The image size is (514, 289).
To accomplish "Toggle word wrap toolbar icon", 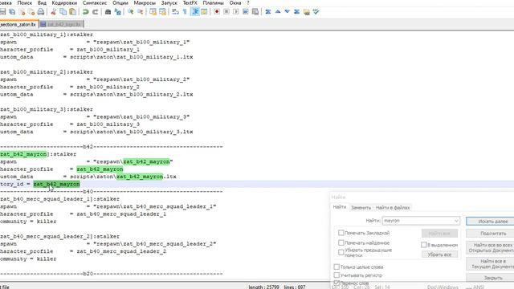I will 175,12.
